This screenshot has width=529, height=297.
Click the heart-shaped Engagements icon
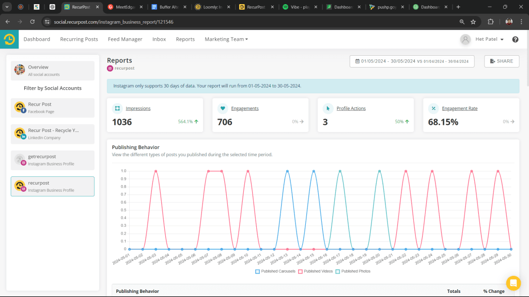223,108
